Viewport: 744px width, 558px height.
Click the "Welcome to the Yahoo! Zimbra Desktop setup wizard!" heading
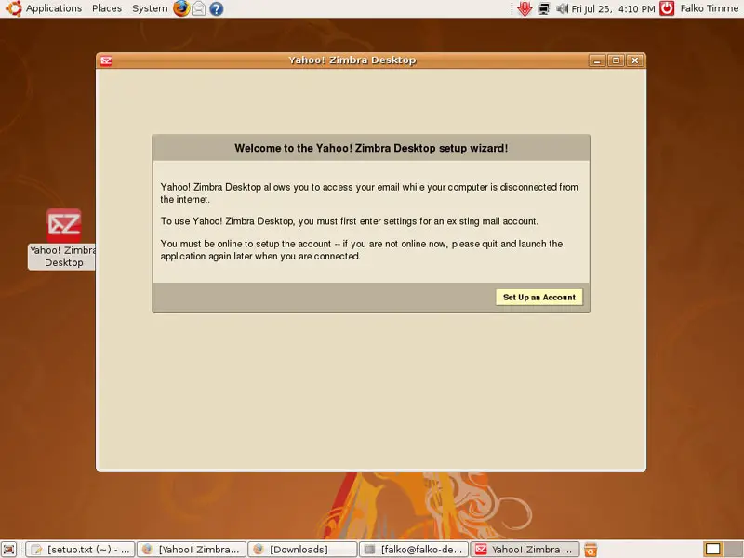371,148
